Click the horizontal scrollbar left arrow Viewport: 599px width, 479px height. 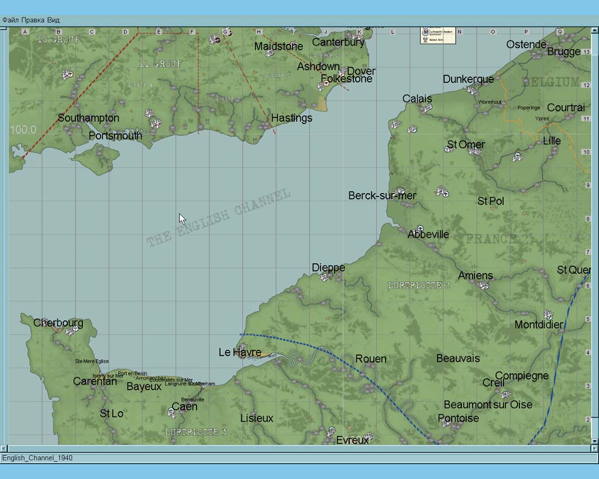point(4,449)
